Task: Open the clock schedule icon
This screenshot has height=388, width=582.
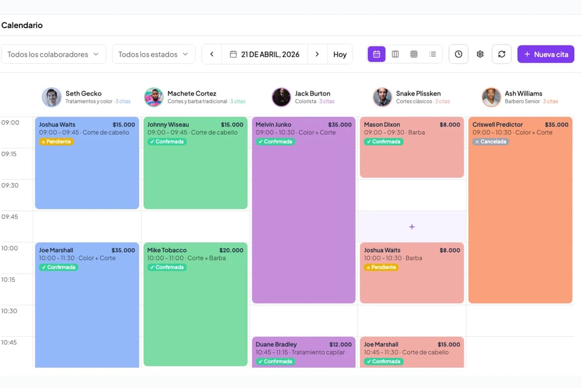Action: click(x=458, y=54)
